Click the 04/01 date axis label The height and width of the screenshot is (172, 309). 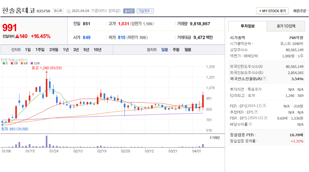[197, 151]
